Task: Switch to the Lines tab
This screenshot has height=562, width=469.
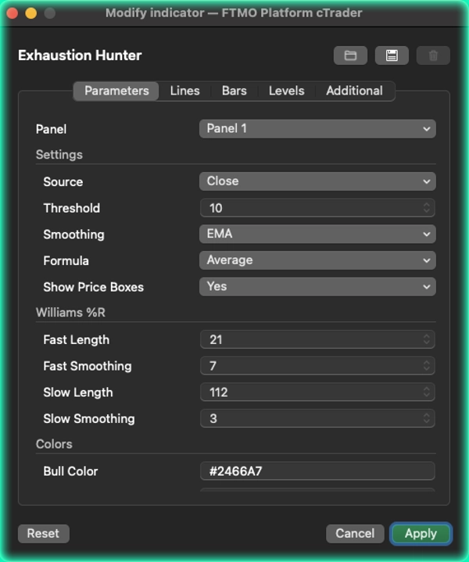Action: (x=184, y=91)
